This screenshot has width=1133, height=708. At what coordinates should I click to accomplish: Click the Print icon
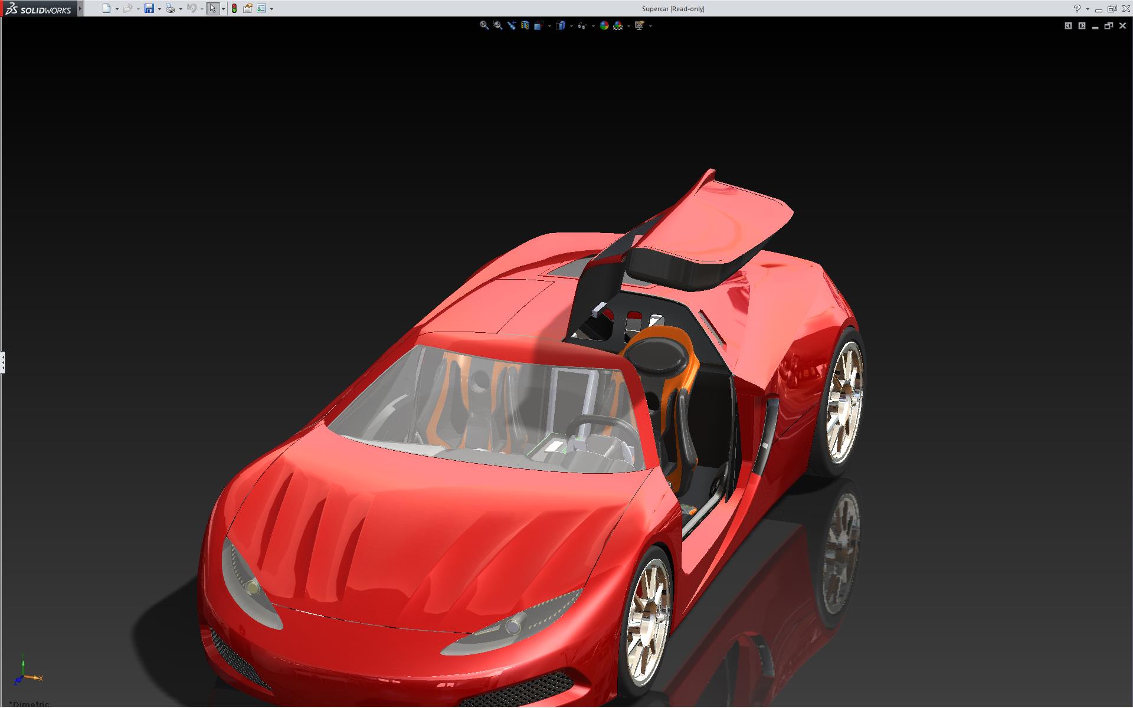pyautogui.click(x=170, y=8)
